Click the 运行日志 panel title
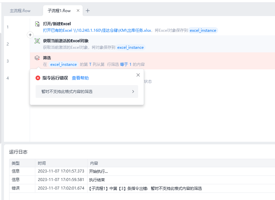 click(x=18, y=152)
